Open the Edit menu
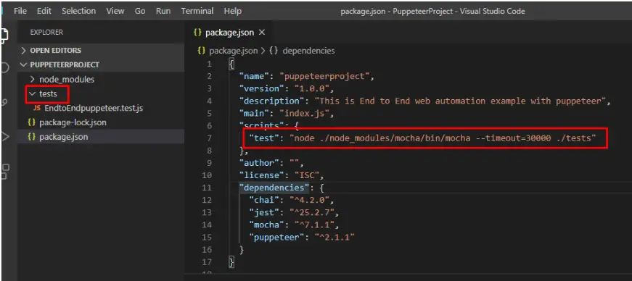The image size is (632, 281). 44,12
